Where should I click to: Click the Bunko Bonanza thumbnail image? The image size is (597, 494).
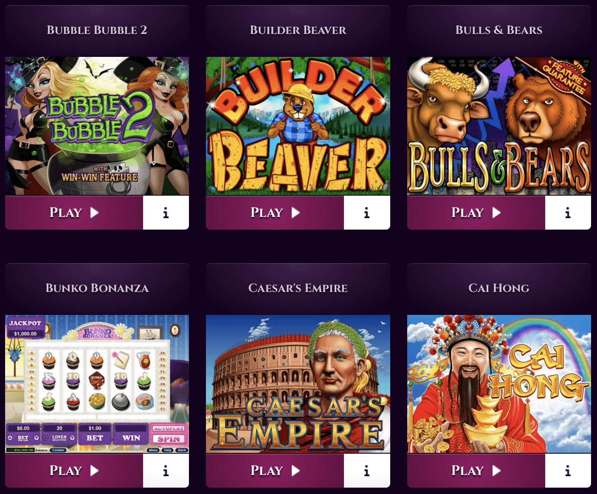(97, 384)
